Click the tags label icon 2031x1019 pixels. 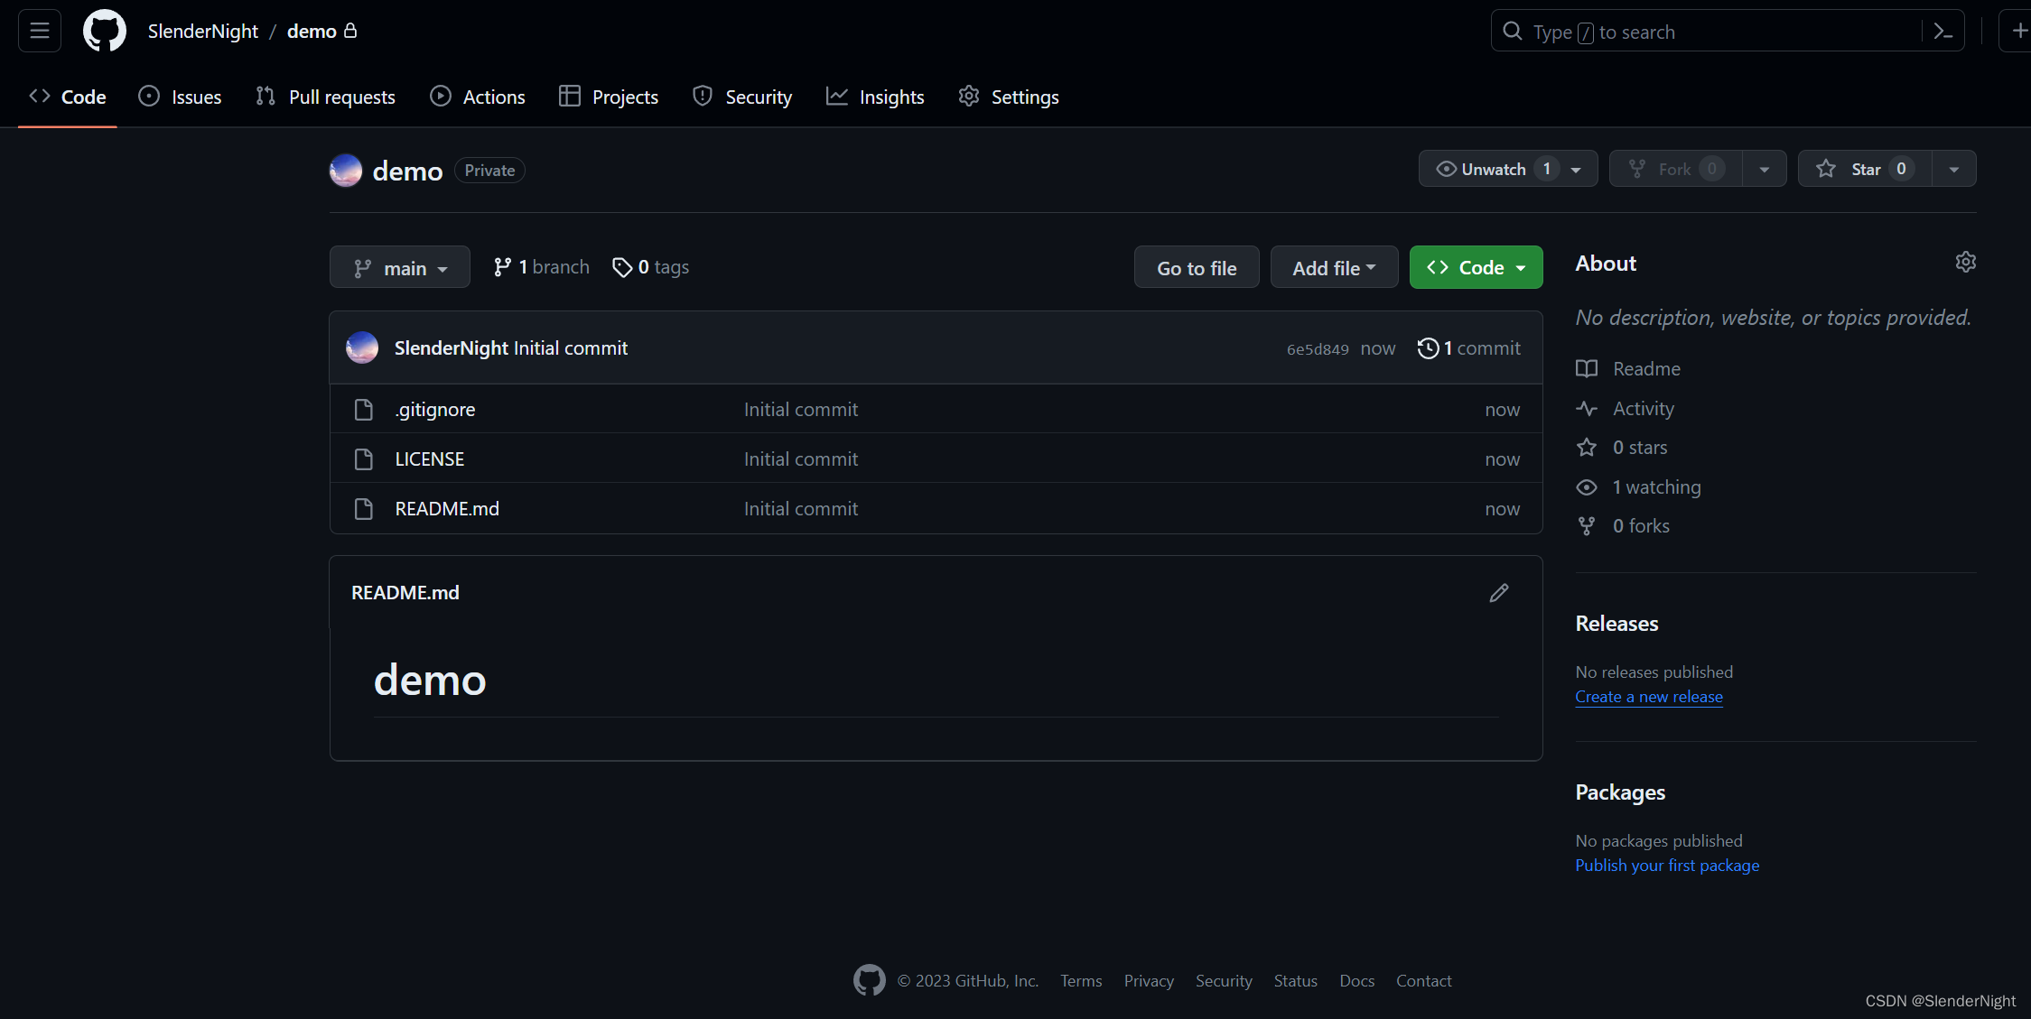[622, 267]
